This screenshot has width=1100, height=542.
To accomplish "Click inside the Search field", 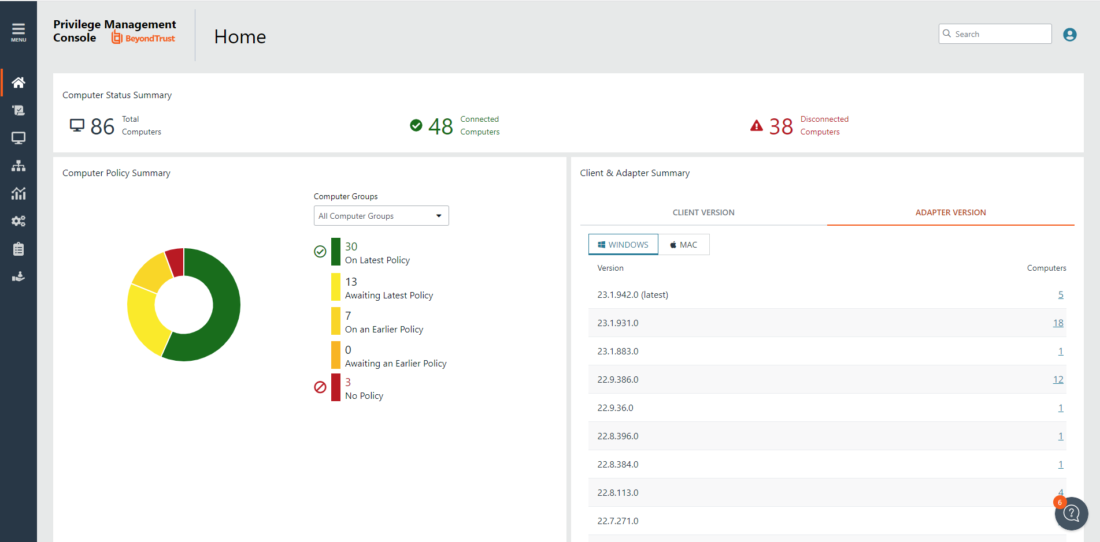I will [995, 33].
